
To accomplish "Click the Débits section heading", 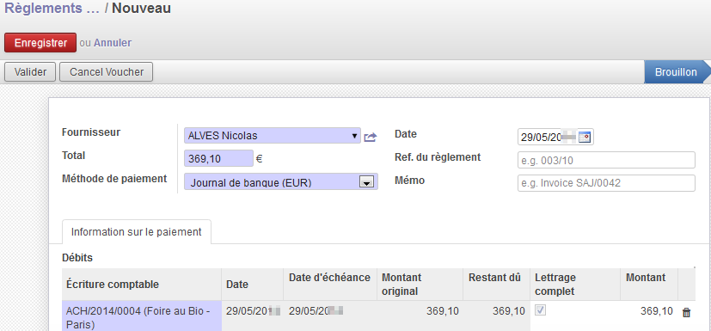I will (77, 258).
